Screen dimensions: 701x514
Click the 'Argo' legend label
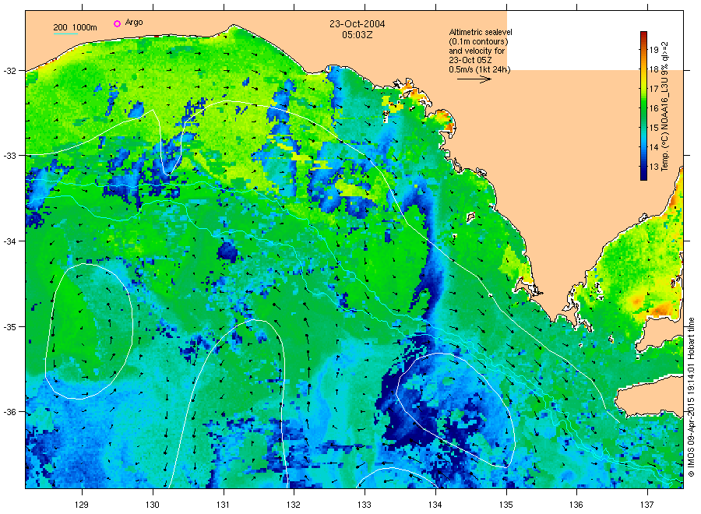(134, 23)
